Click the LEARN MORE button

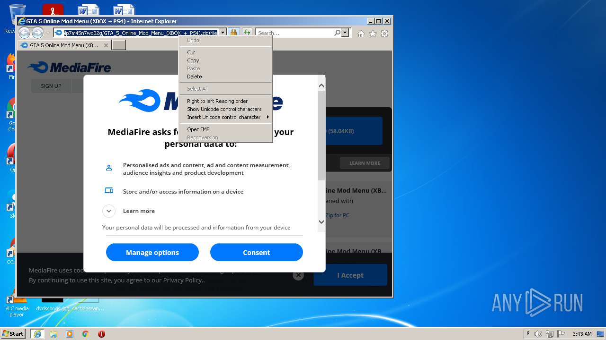(x=365, y=163)
